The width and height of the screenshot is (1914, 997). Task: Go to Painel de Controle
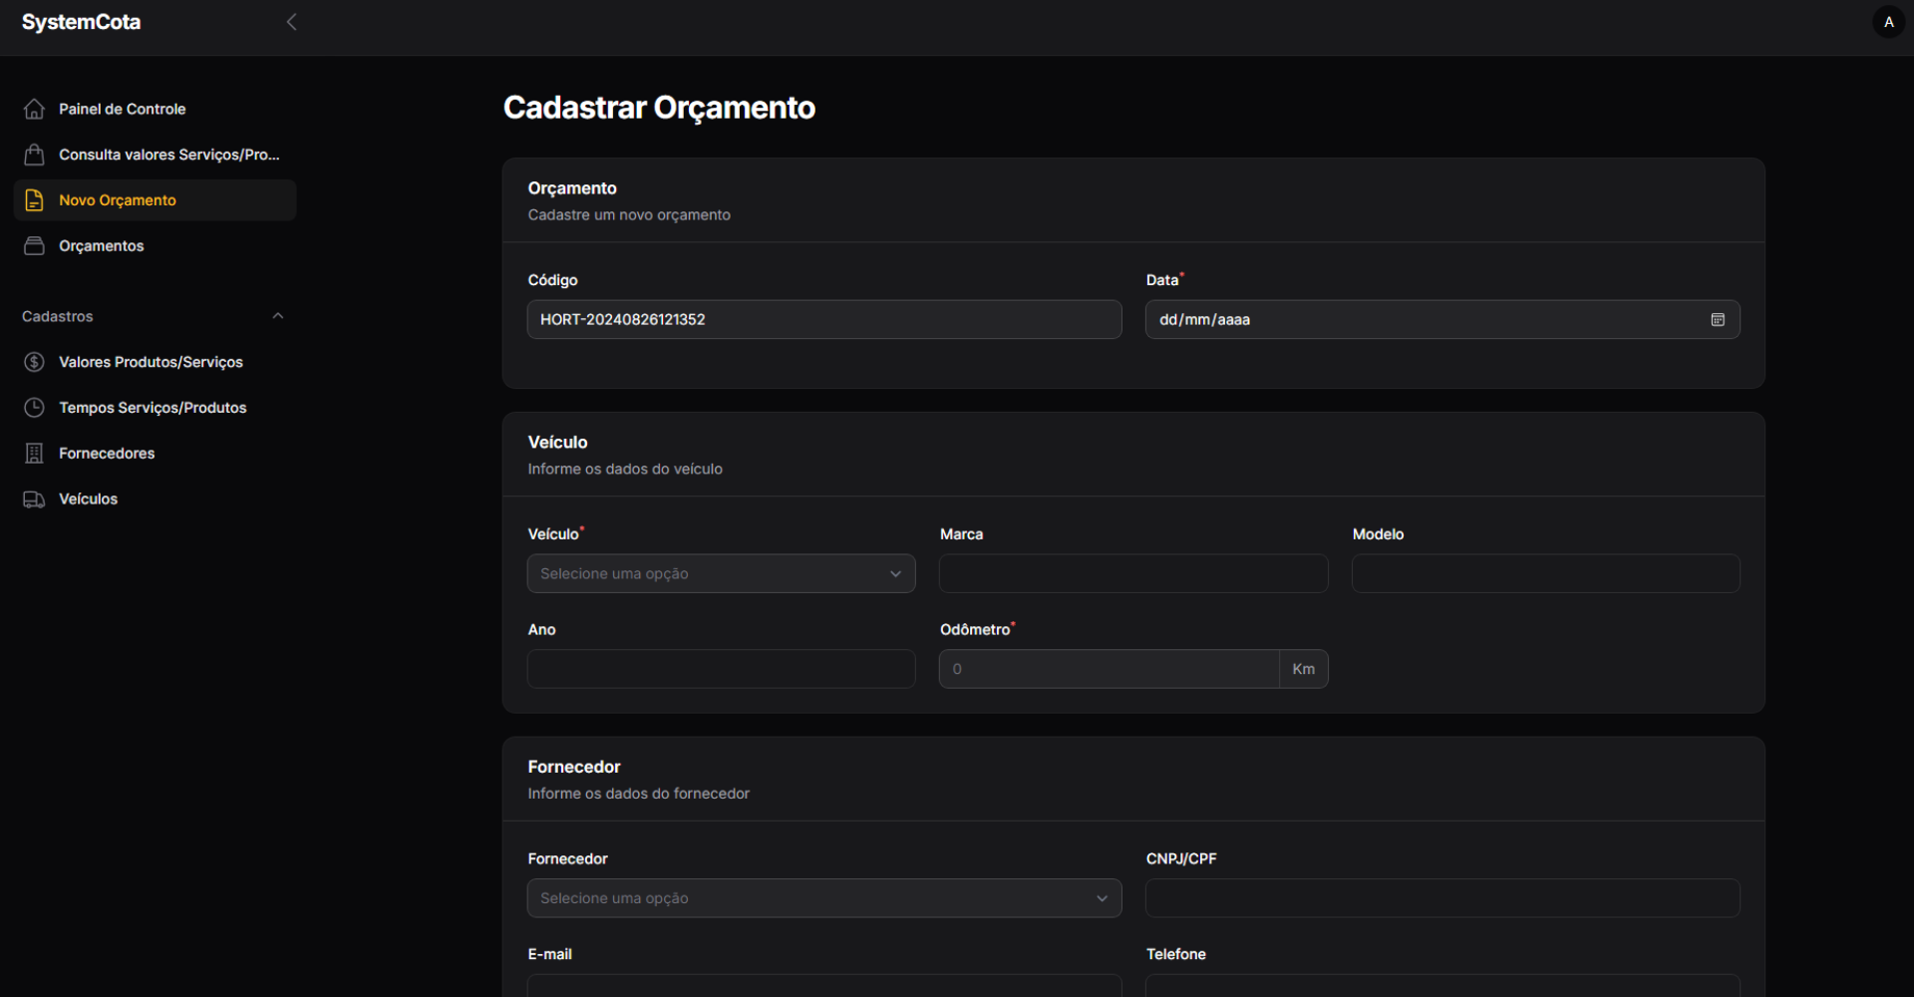coord(156,109)
